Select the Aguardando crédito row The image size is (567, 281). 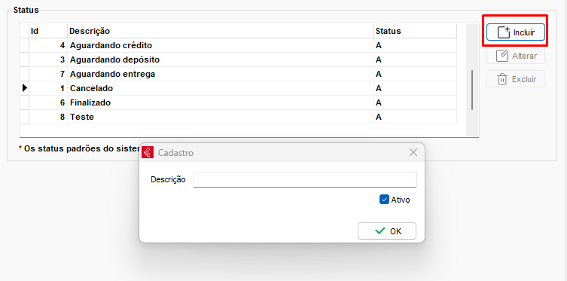[x=238, y=45]
